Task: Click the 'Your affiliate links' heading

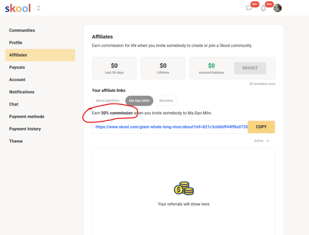Action: (x=109, y=90)
